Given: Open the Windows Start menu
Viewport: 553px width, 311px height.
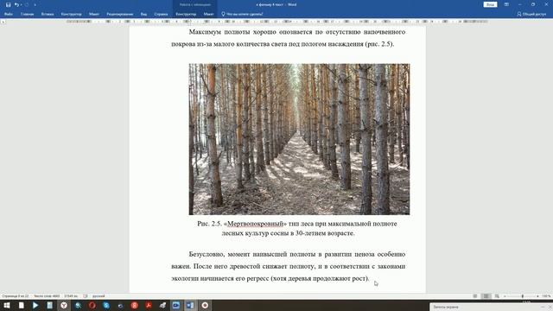Looking at the screenshot, I should click(7, 305).
